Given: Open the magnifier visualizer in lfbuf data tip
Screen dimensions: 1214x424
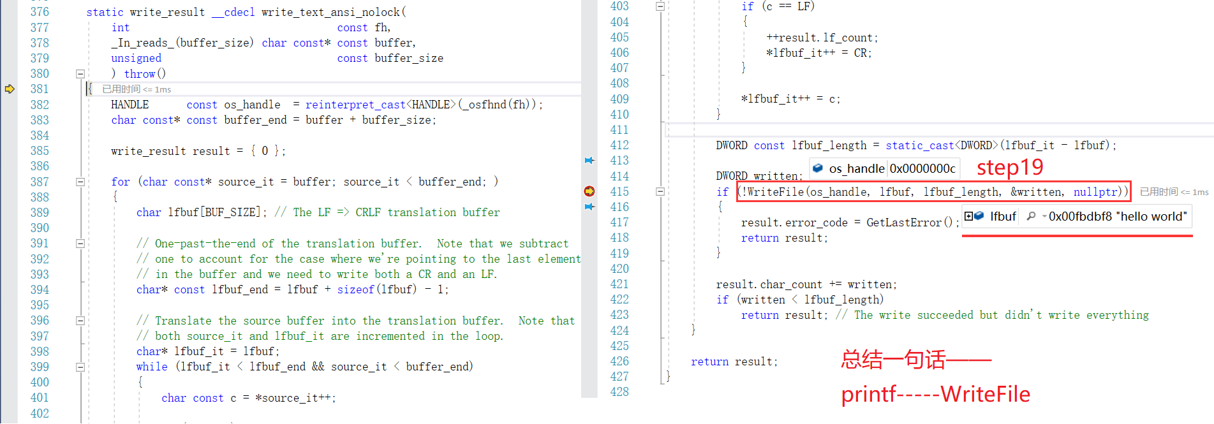Looking at the screenshot, I should [x=1031, y=216].
